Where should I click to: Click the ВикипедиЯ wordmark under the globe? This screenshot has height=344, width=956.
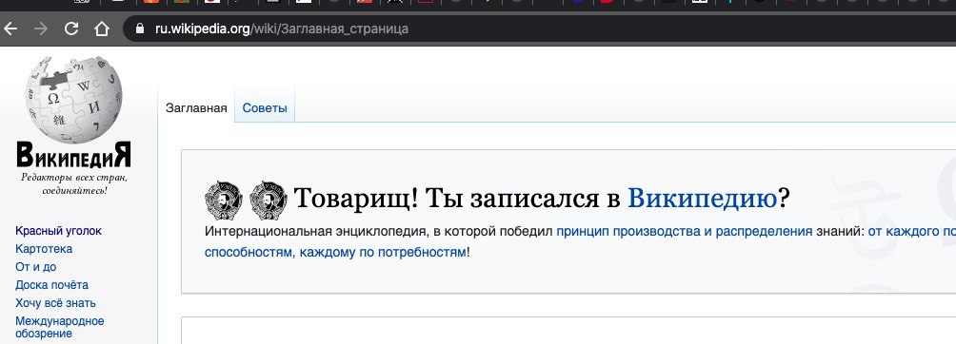point(73,155)
